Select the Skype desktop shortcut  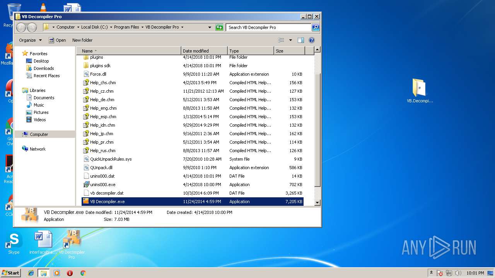14,243
